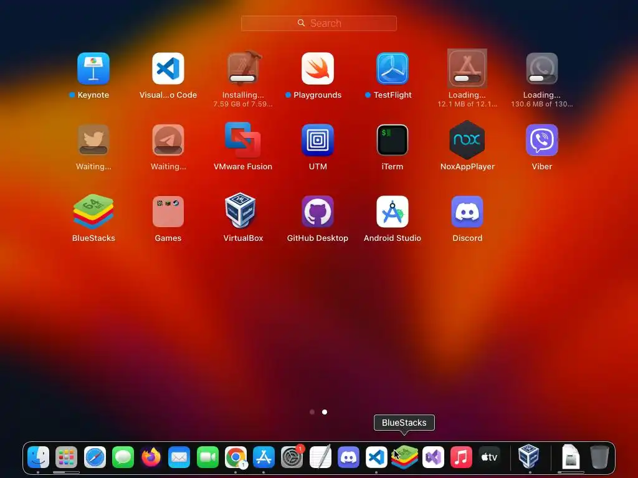Click the Installing app showing 7.59 GB
The height and width of the screenshot is (478, 638).
click(x=243, y=68)
